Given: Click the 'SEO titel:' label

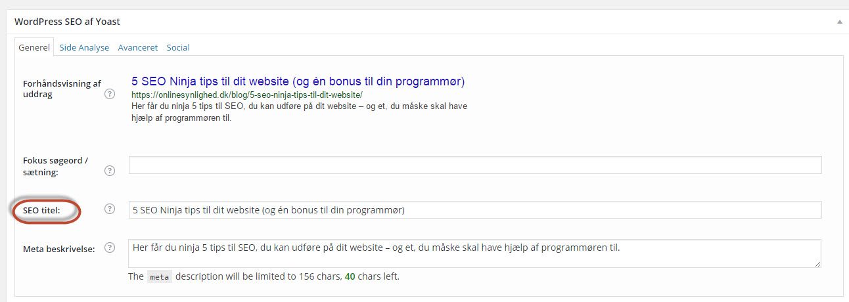Looking at the screenshot, I should tap(41, 210).
